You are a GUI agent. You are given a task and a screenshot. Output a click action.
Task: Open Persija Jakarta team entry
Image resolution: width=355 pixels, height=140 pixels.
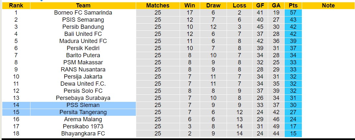coord(83,77)
